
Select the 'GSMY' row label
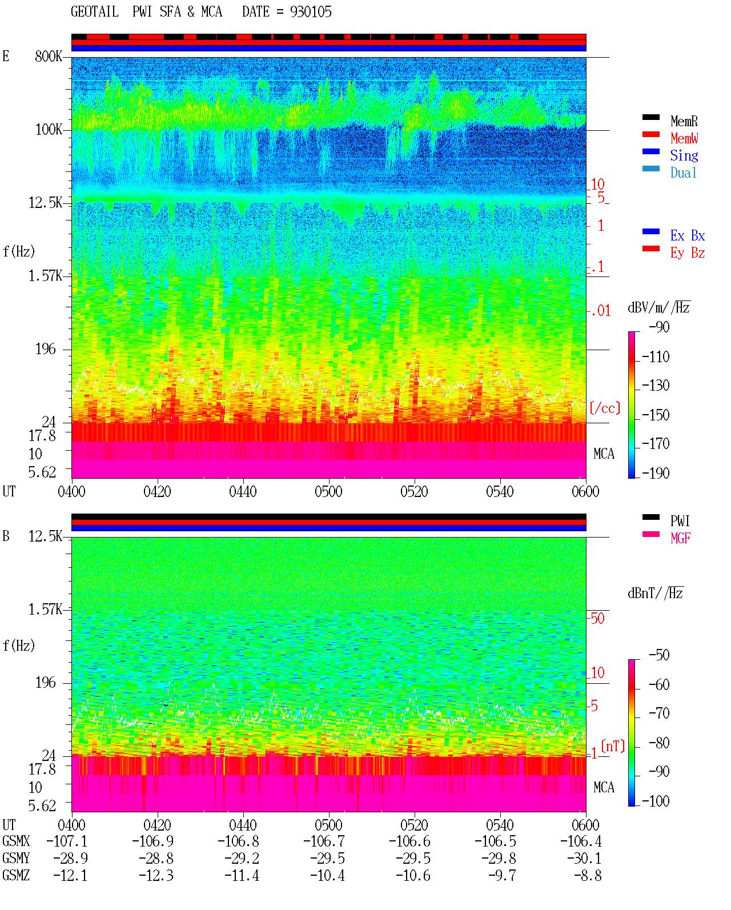(x=16, y=859)
